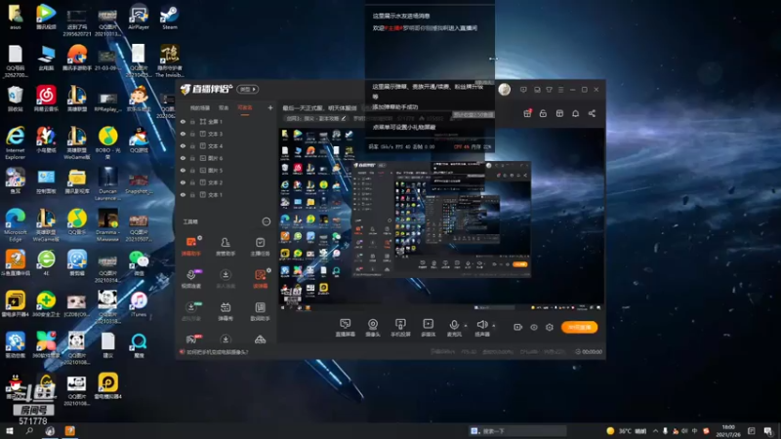
Task: Open the user avatar in the title bar
Action: (505, 90)
